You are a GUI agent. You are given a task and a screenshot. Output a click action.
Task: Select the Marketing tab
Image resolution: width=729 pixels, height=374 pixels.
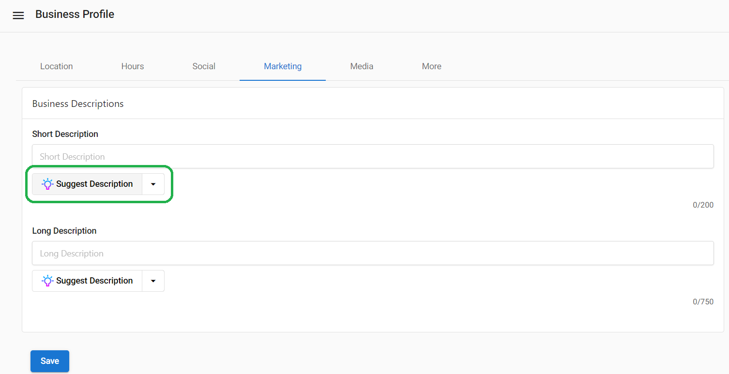point(282,66)
